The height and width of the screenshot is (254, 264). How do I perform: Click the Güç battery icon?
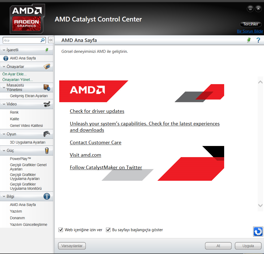point(47,150)
